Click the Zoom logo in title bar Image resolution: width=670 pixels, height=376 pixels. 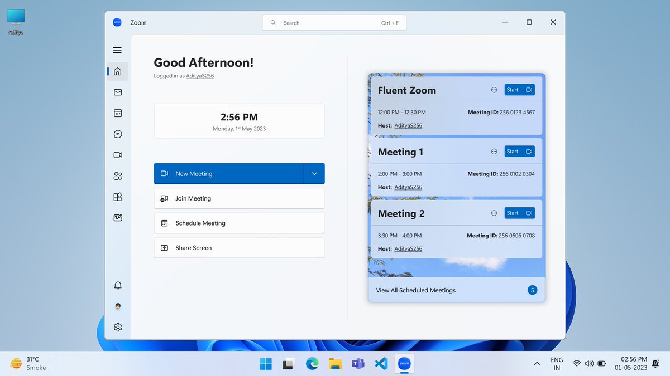click(117, 22)
